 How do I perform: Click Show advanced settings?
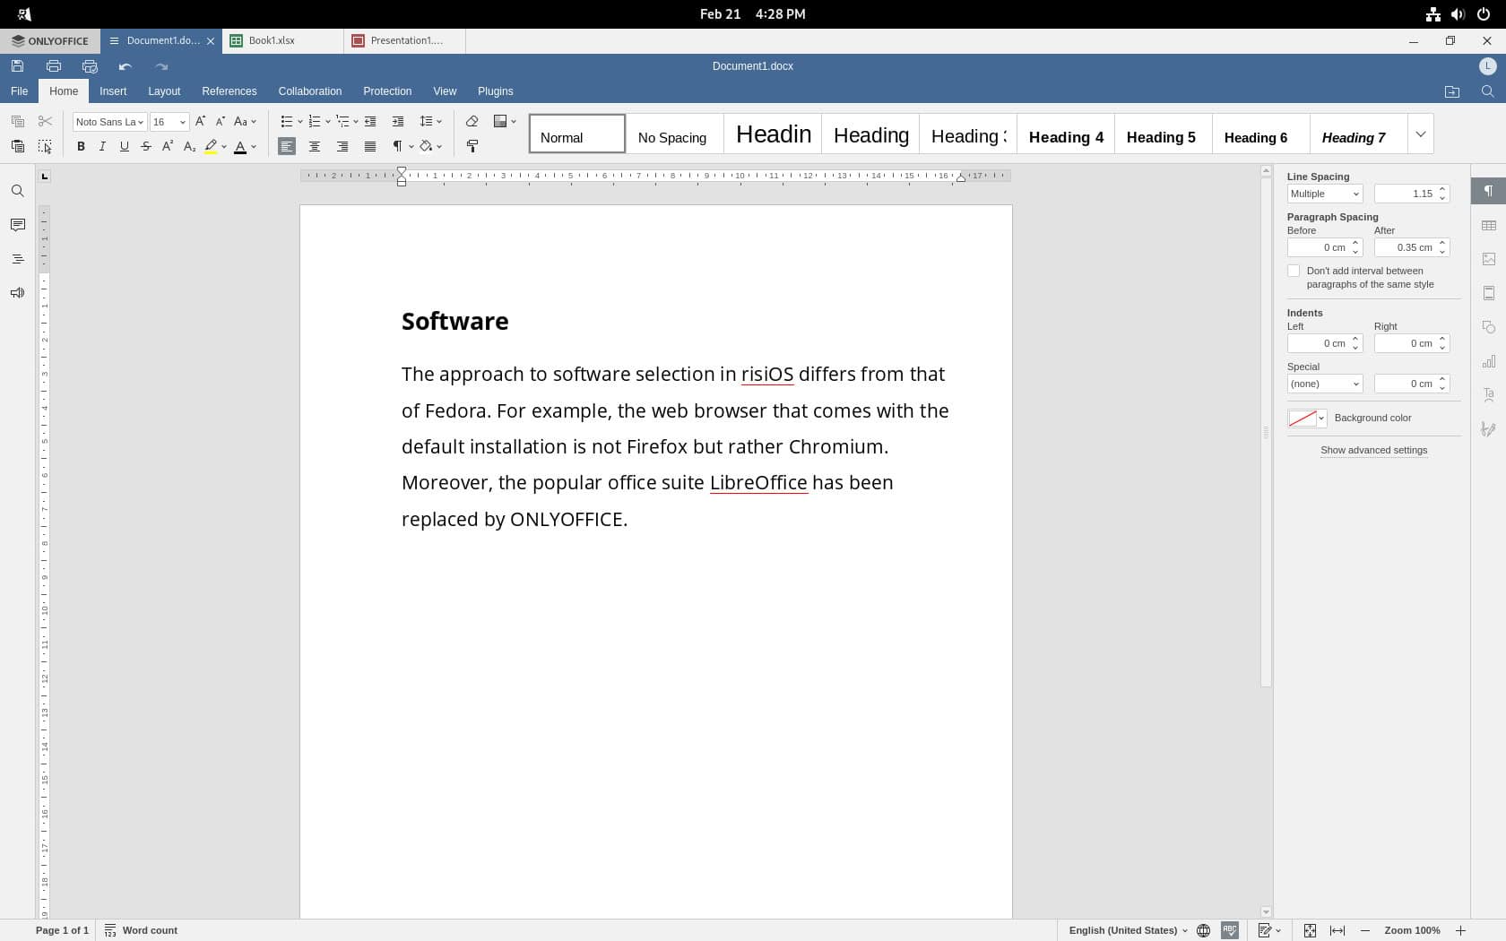pos(1373,451)
